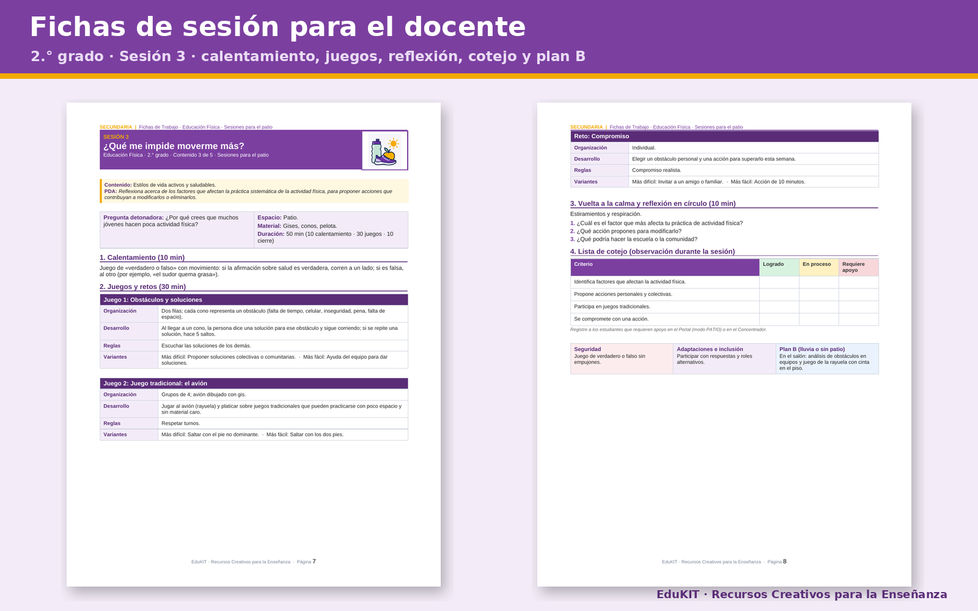978x611 pixels.
Task: Click the 'Espacio: Patio.' line
Action: pyautogui.click(x=278, y=218)
